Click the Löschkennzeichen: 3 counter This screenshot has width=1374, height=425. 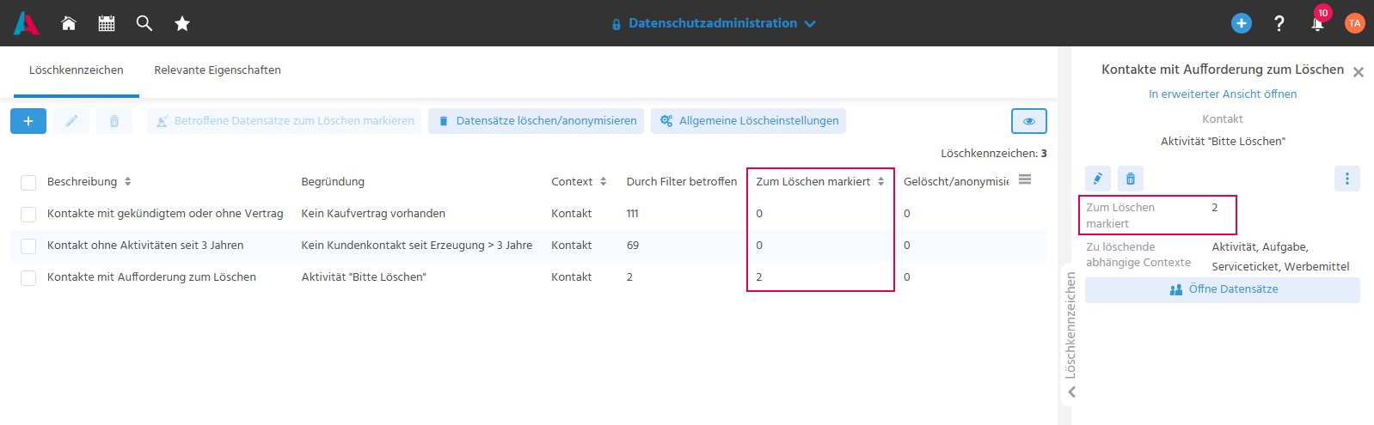[994, 154]
